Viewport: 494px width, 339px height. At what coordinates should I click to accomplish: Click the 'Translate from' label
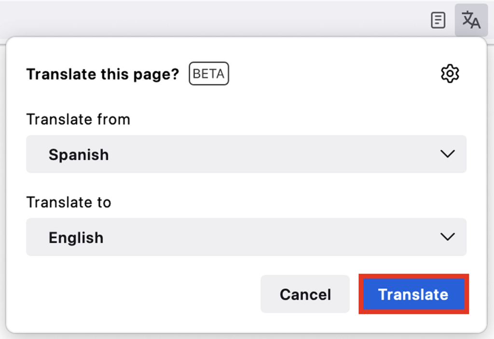(78, 119)
